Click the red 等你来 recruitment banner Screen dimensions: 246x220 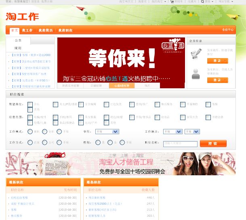[x=121, y=60]
